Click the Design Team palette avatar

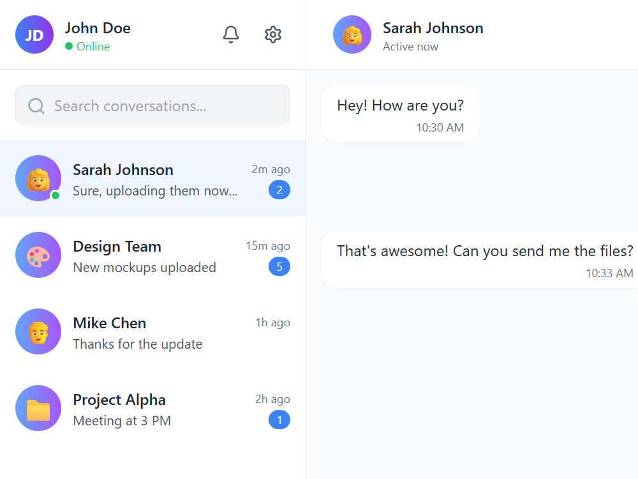tap(38, 255)
